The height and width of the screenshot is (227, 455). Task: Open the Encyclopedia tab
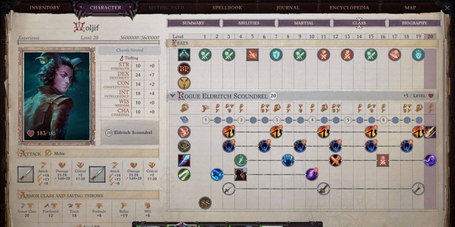tap(349, 8)
